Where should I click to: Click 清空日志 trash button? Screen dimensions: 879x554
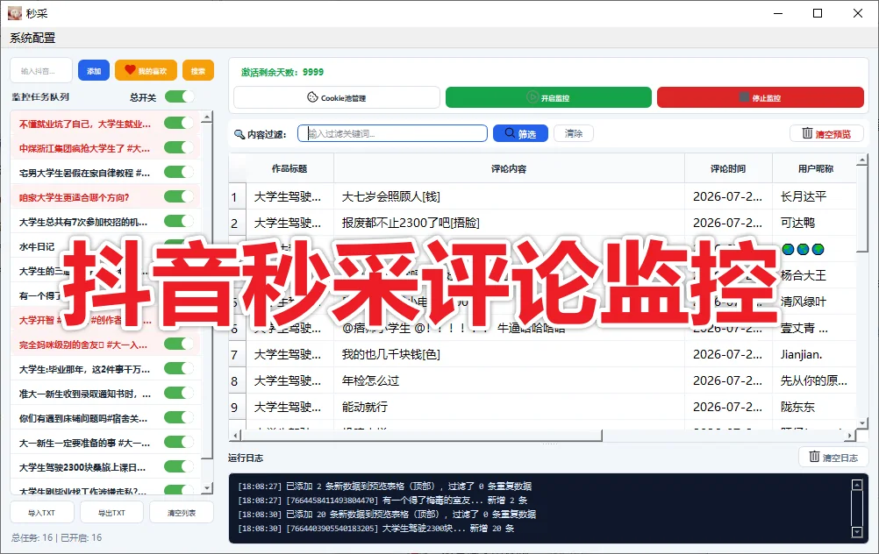click(833, 457)
